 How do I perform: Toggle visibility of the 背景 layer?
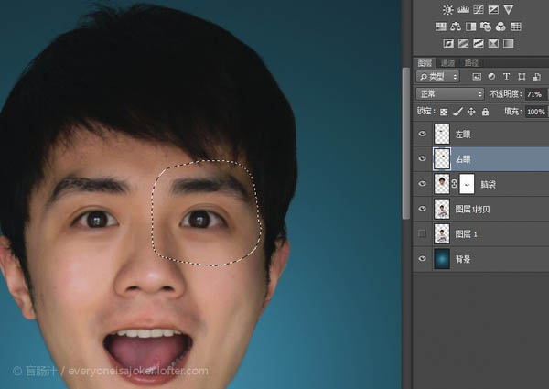click(x=422, y=260)
